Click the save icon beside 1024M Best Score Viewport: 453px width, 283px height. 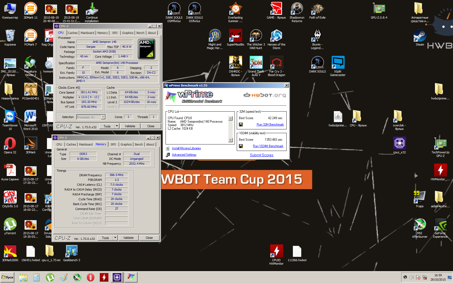tap(241, 146)
